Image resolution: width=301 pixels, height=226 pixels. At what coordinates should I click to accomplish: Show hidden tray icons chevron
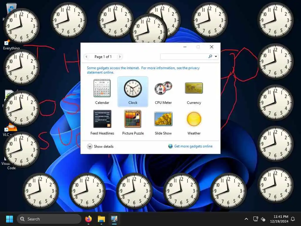click(x=246, y=219)
